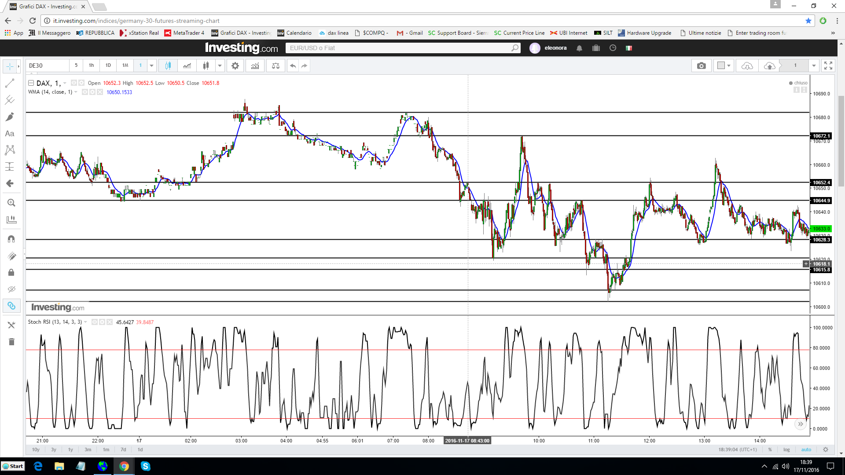Image resolution: width=845 pixels, height=475 pixels.
Task: Take a chart snapshot with the camera icon
Action: (701, 66)
